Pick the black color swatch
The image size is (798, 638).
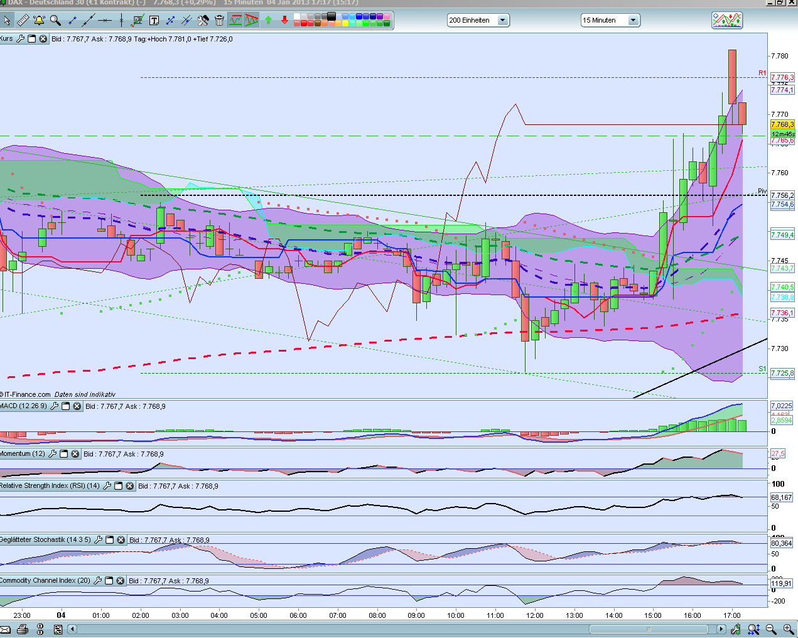click(x=331, y=16)
